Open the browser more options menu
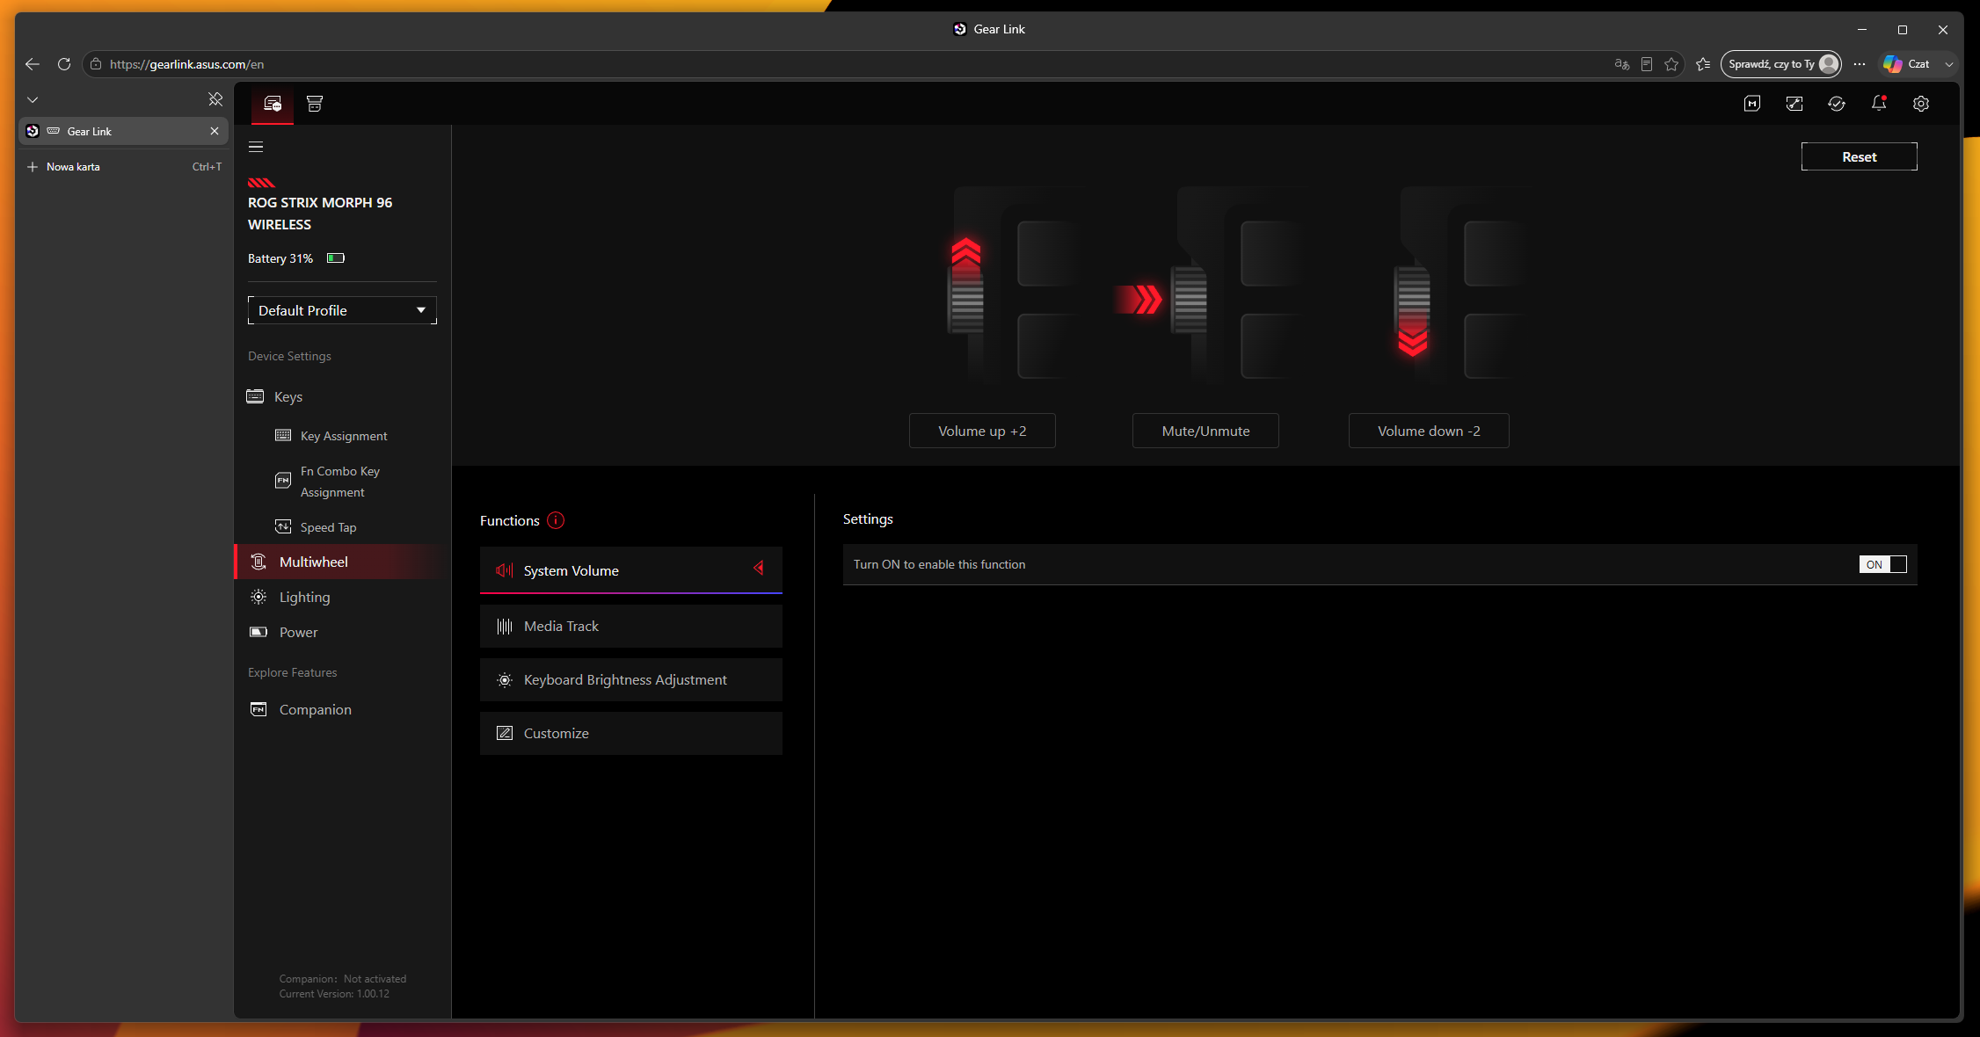This screenshot has width=1980, height=1037. pos(1860,64)
